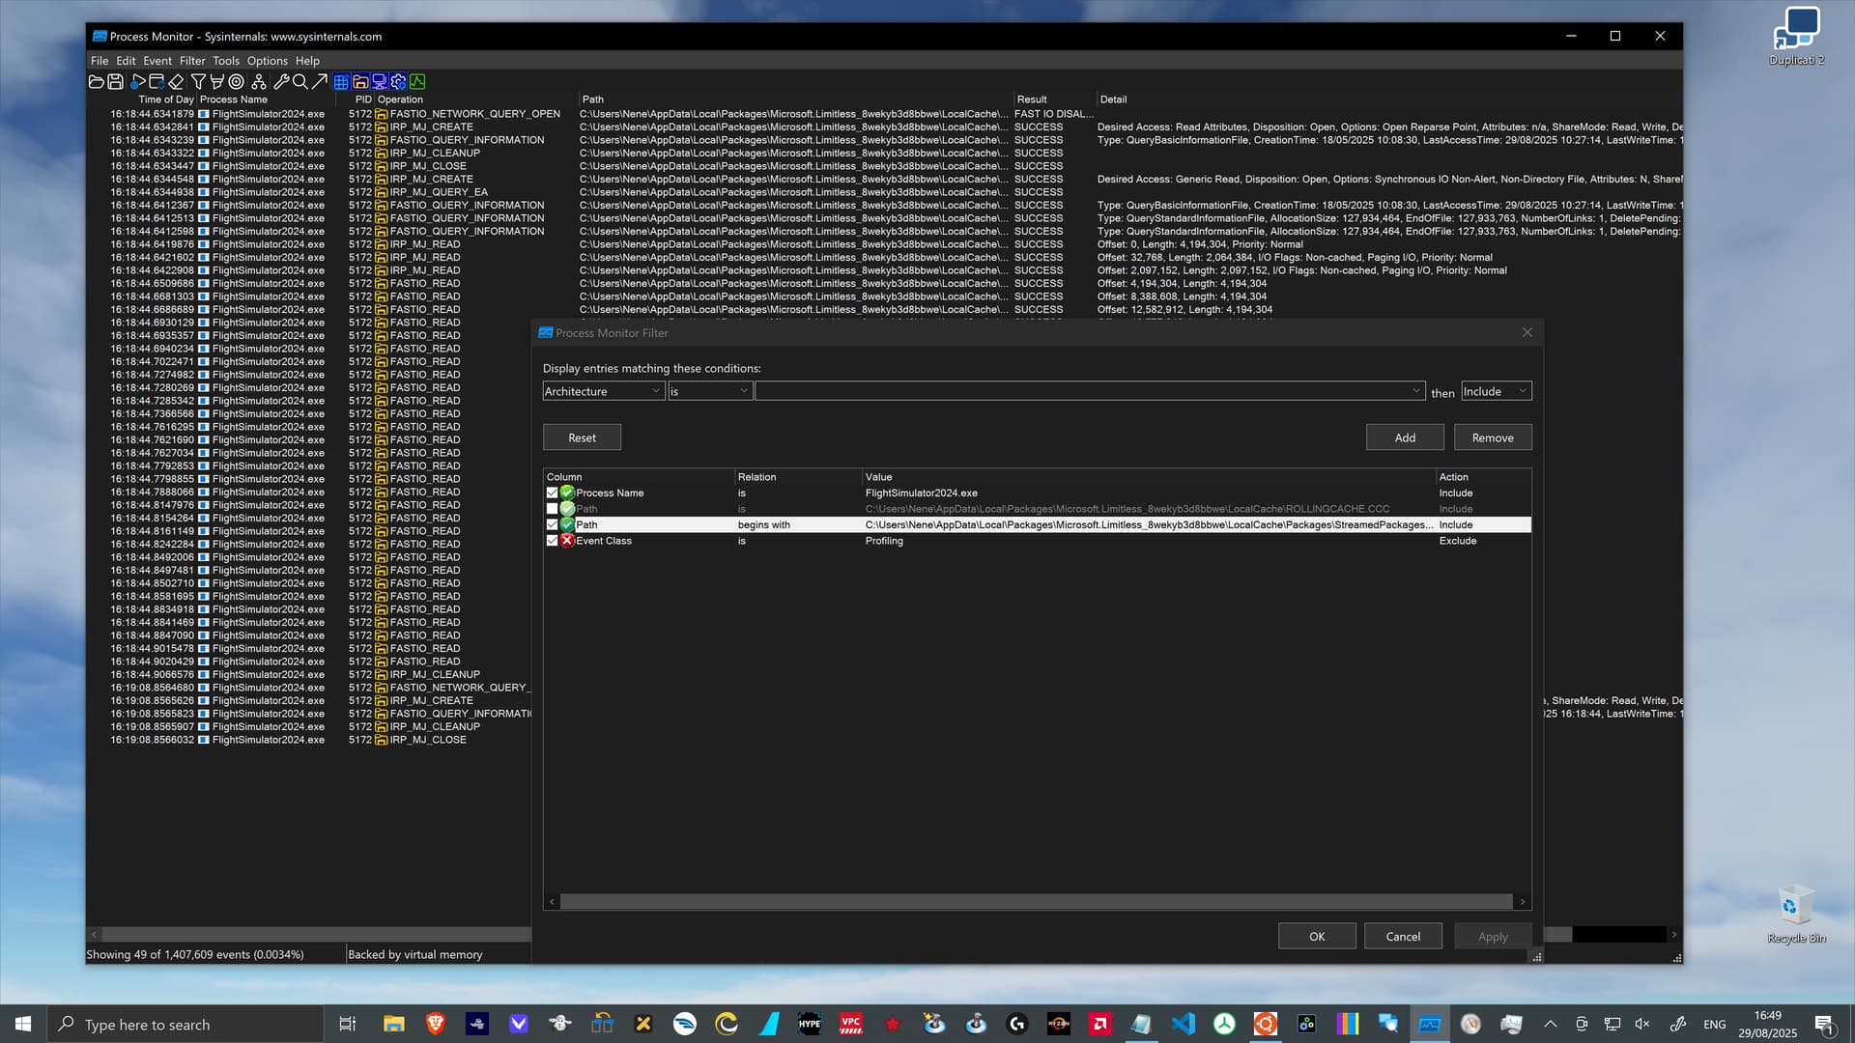Select the target icon to include process from window

[x=236, y=82]
